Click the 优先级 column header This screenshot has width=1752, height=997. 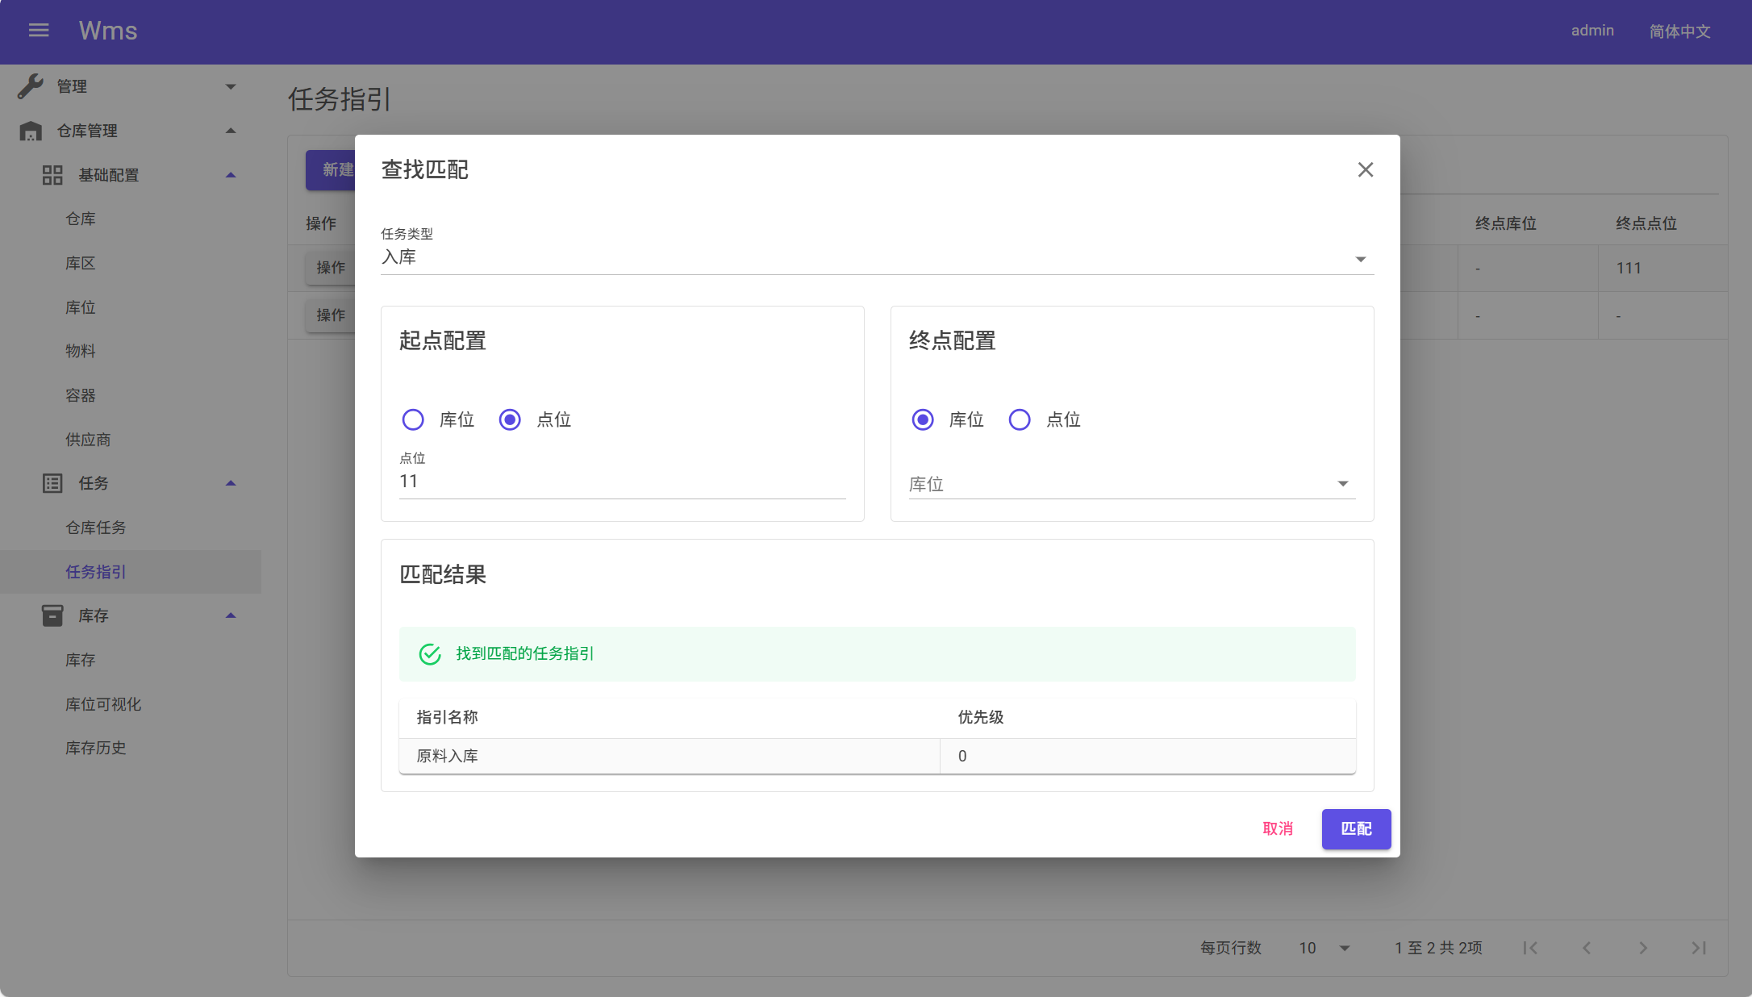[x=981, y=717]
